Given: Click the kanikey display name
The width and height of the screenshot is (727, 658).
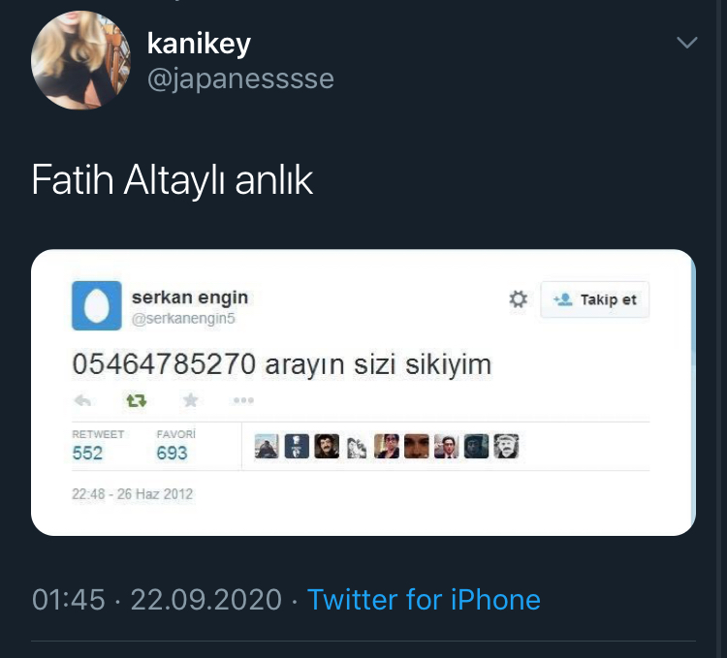Looking at the screenshot, I should point(199,44).
